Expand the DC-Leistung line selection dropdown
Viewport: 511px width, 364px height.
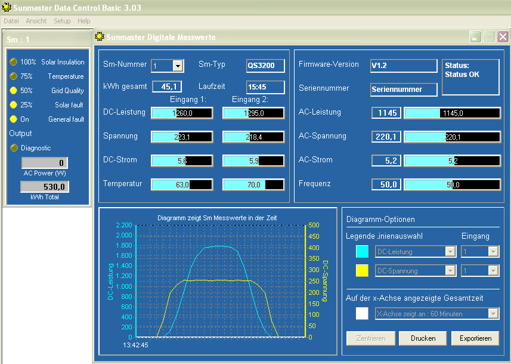click(450, 252)
